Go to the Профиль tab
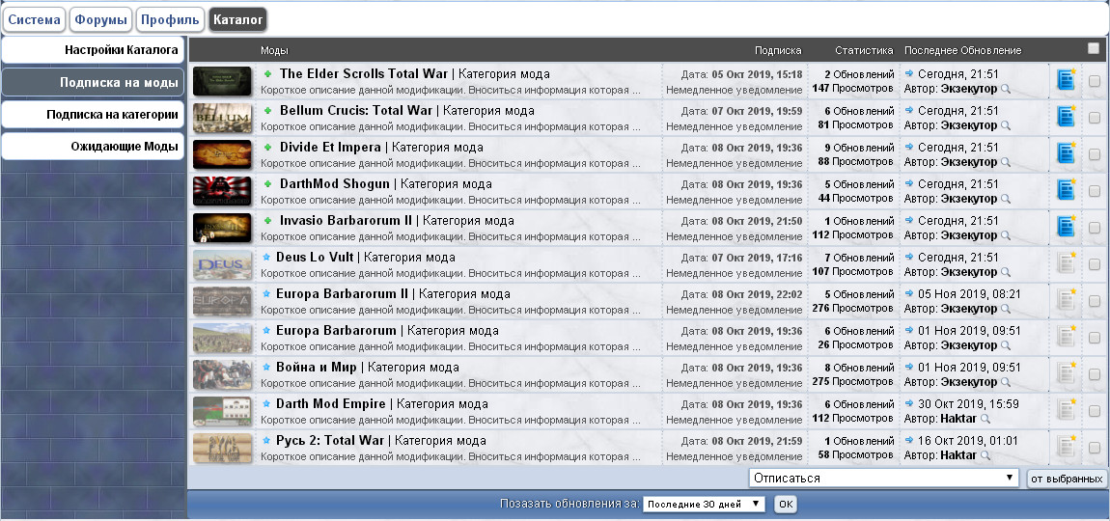This screenshot has height=521, width=1110. pos(170,20)
